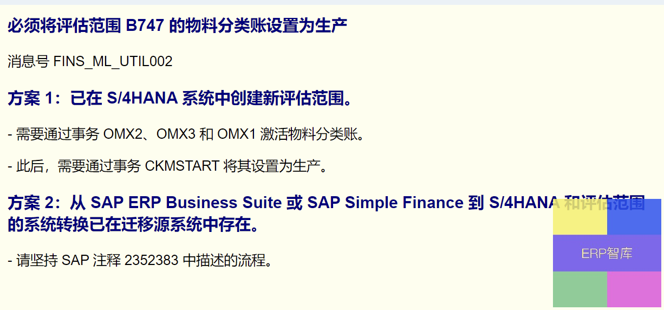Click the line starting with 请坚持 SAP 注释
This screenshot has width=664, height=310.
tap(140, 260)
